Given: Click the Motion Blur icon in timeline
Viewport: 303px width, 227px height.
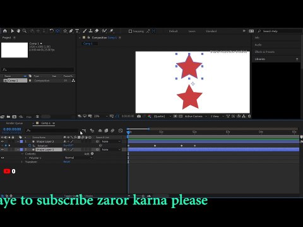Looking at the screenshot, I should pyautogui.click(x=112, y=131).
